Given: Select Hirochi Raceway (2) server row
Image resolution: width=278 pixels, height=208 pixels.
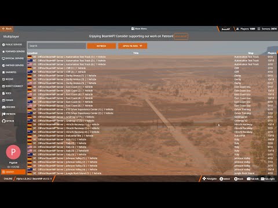Looking at the screenshot, I should (152, 128).
